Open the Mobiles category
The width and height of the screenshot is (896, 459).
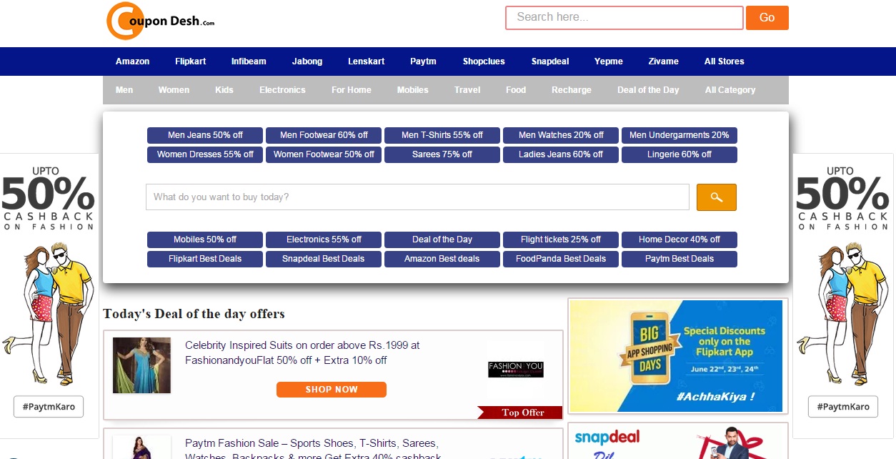pos(413,90)
